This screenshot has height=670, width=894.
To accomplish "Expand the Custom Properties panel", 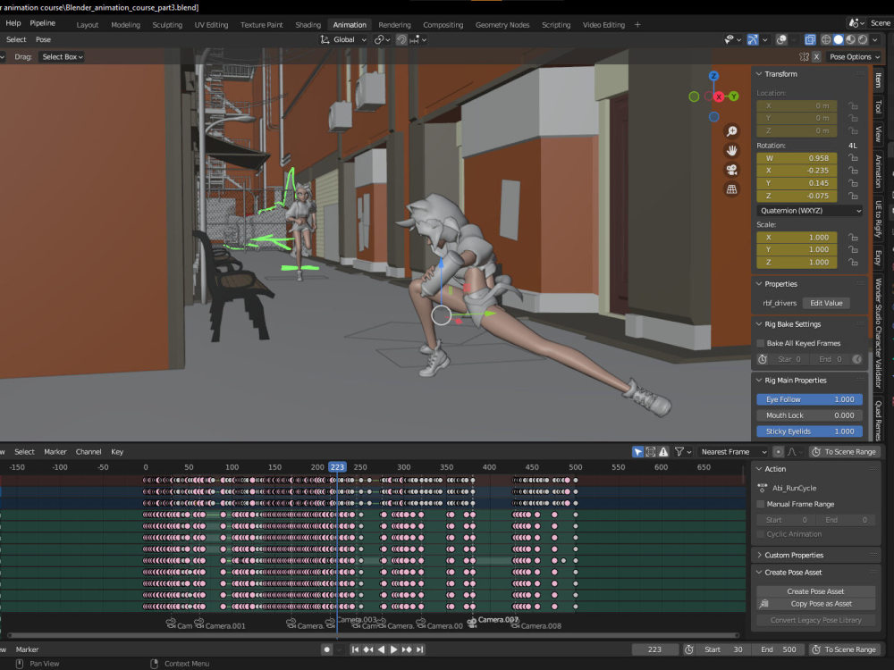I will pyautogui.click(x=759, y=555).
